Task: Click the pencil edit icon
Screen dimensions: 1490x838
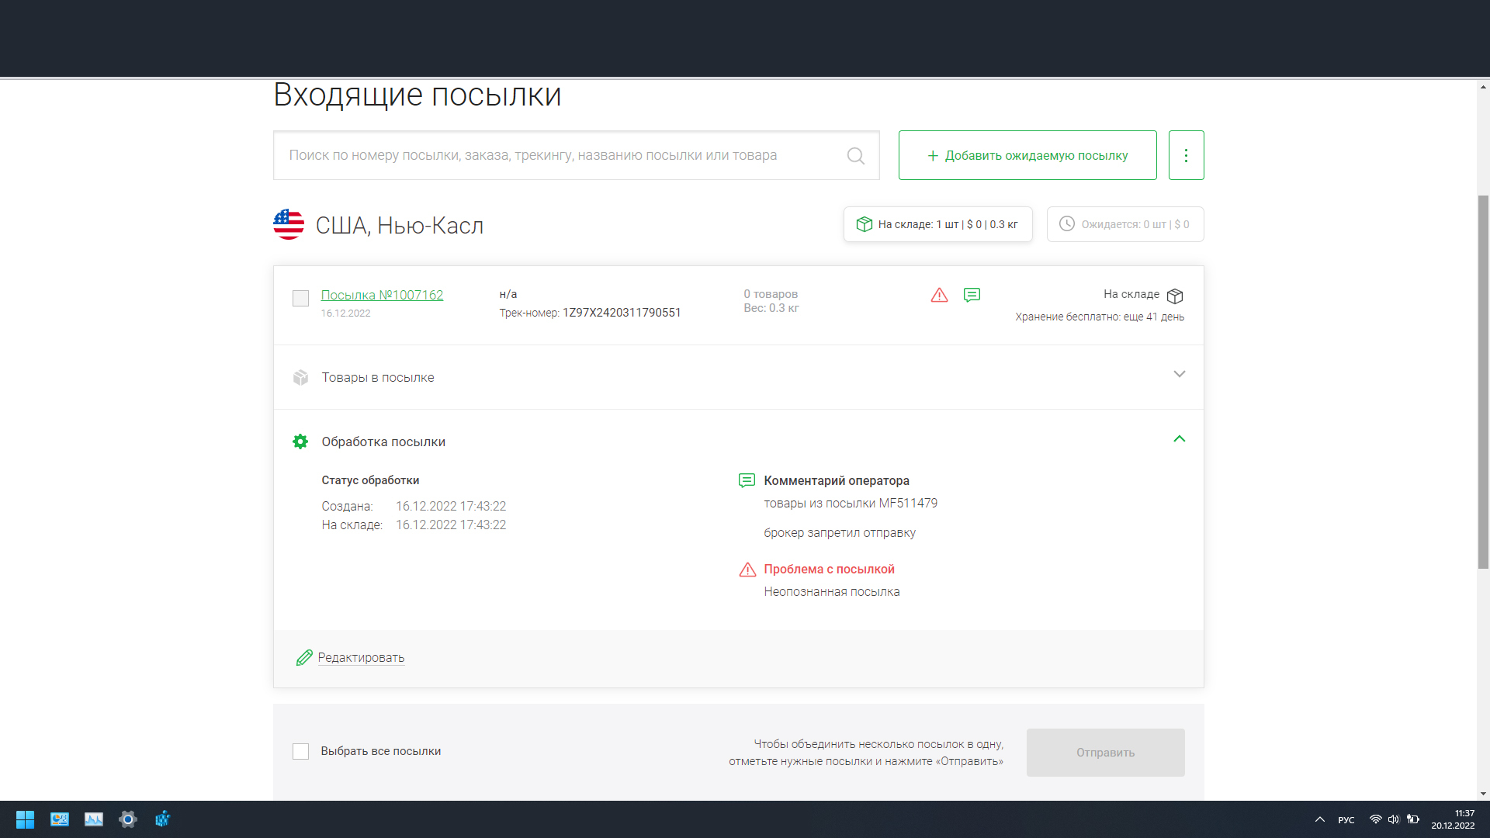Action: pyautogui.click(x=304, y=658)
